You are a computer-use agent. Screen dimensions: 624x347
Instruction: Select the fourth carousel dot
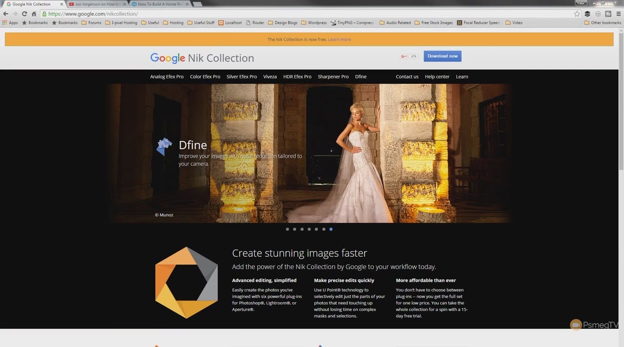click(309, 229)
